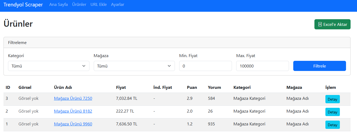Select price cell 7,636.50 TL

(127, 124)
